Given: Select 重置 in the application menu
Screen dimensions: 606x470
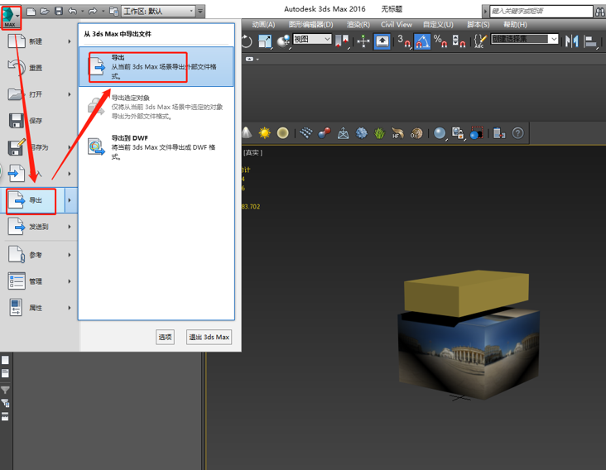Looking at the screenshot, I should [x=39, y=68].
